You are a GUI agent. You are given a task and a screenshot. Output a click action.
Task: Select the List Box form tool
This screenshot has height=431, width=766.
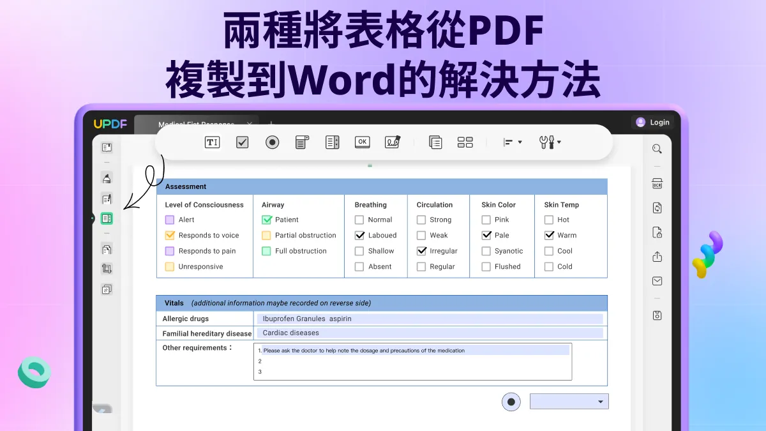coord(333,142)
